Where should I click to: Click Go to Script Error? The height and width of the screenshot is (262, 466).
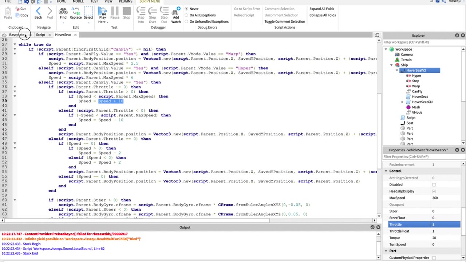247,9
